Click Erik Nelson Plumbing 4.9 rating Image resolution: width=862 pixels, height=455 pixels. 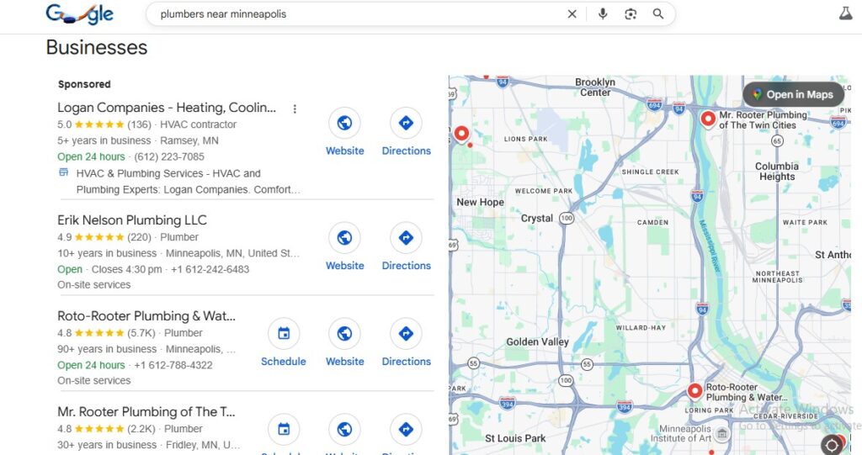coord(104,237)
